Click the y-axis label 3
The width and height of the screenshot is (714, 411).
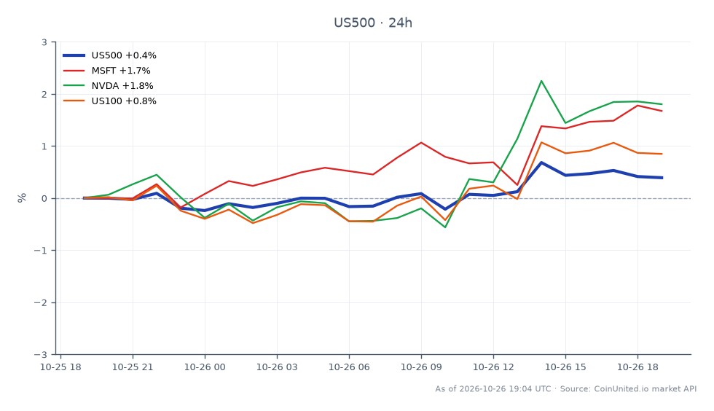click(x=44, y=42)
